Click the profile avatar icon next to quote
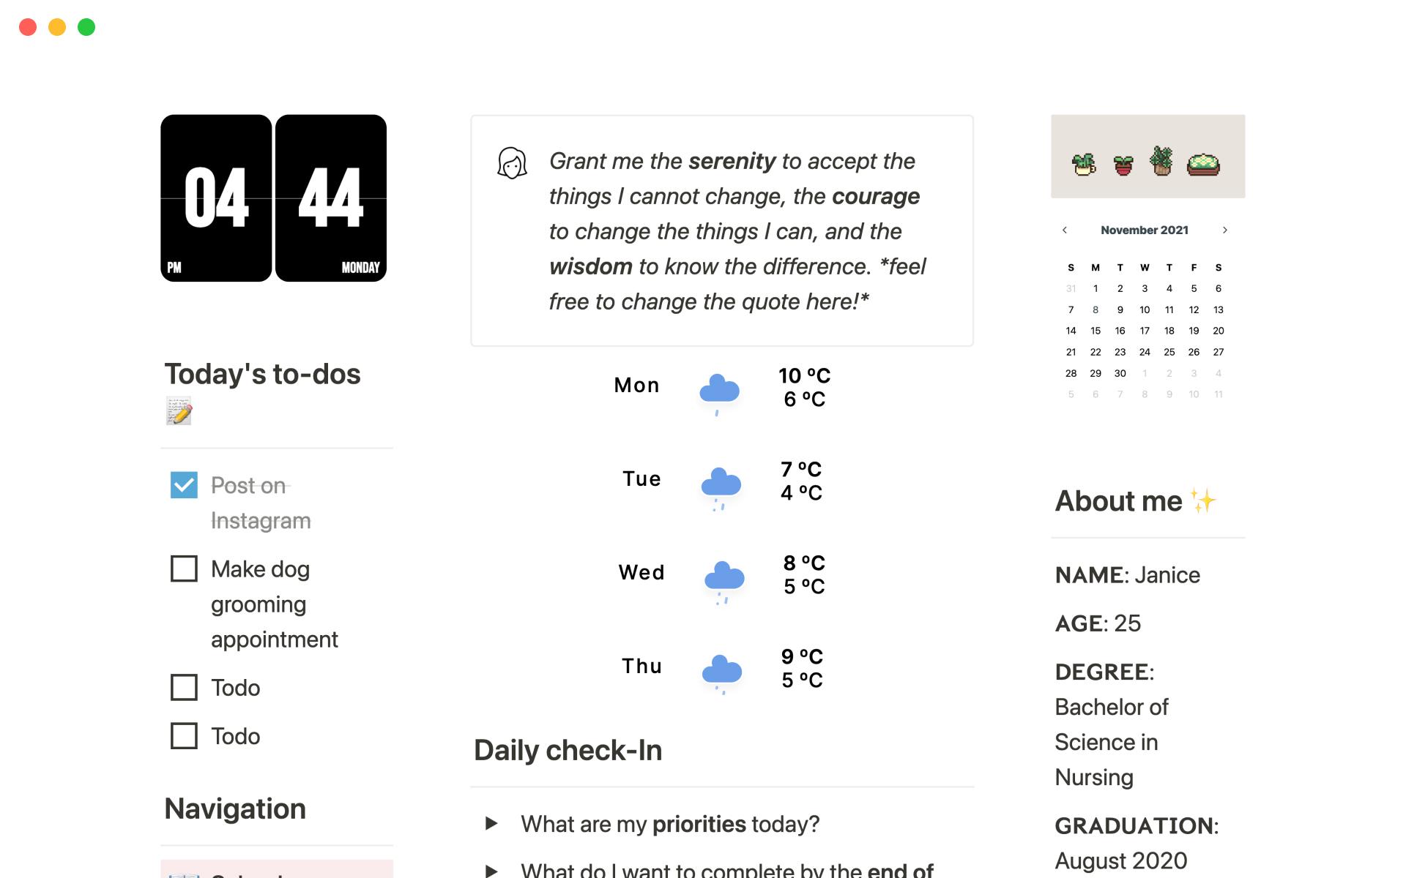This screenshot has height=878, width=1406. [512, 165]
